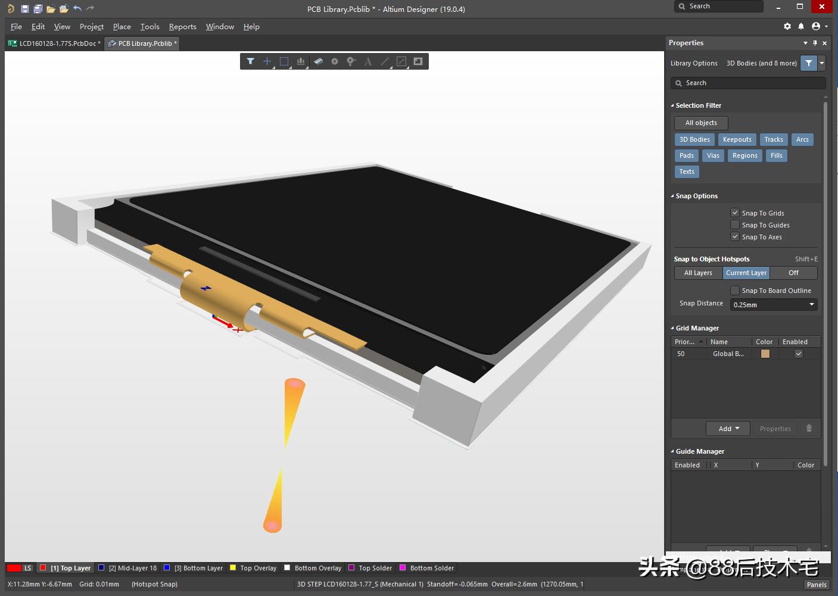The image size is (838, 596).
Task: Open the Panels button in the status bar
Action: coord(816,584)
